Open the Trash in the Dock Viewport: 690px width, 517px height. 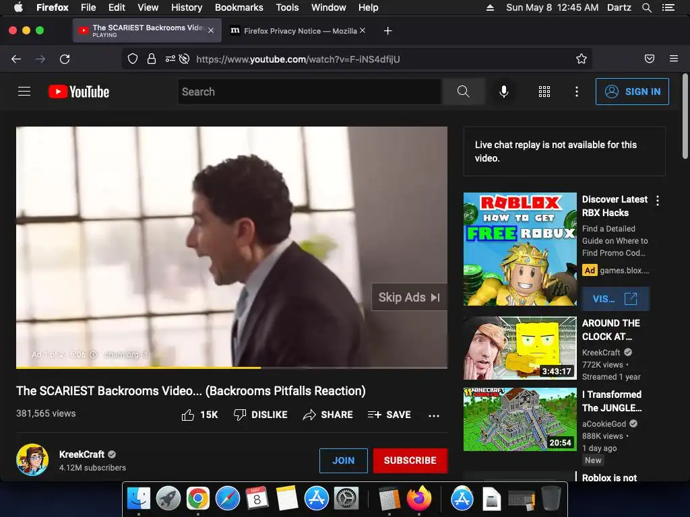point(551,498)
